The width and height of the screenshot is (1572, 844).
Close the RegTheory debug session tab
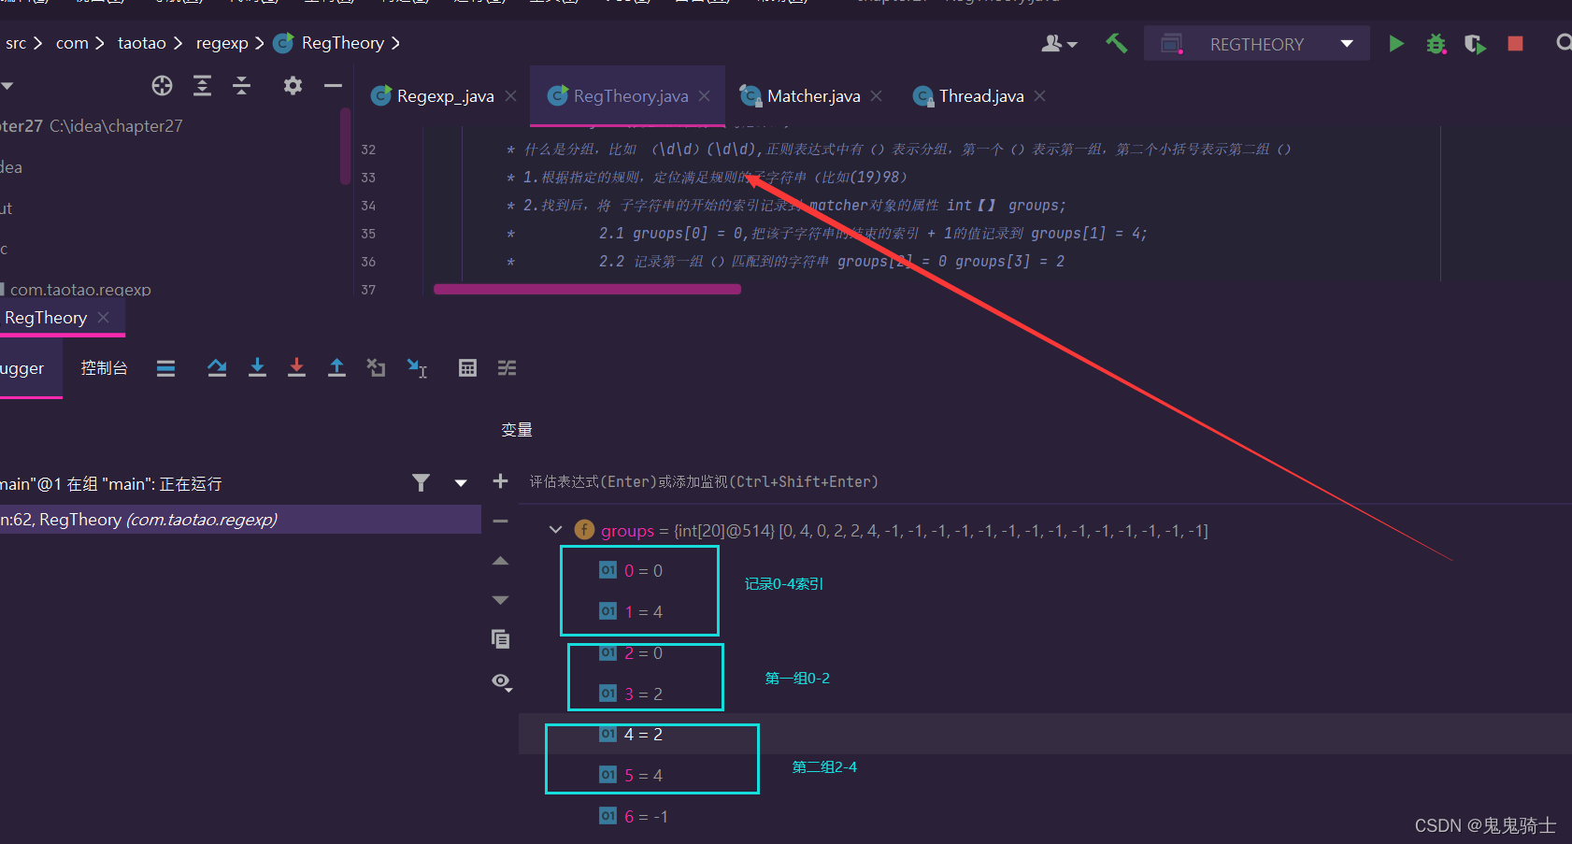(x=104, y=318)
